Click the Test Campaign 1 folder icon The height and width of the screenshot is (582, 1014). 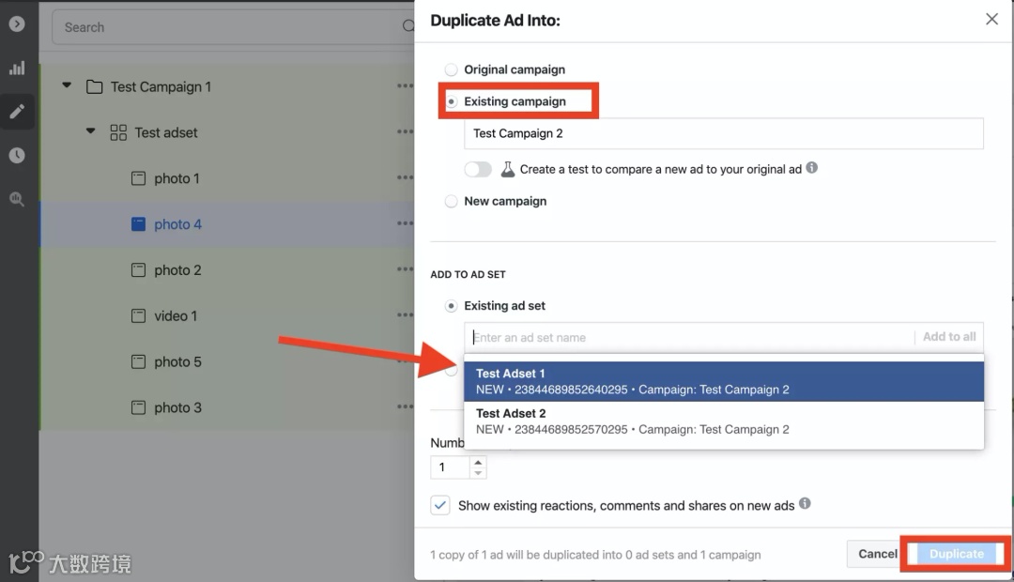click(x=95, y=86)
